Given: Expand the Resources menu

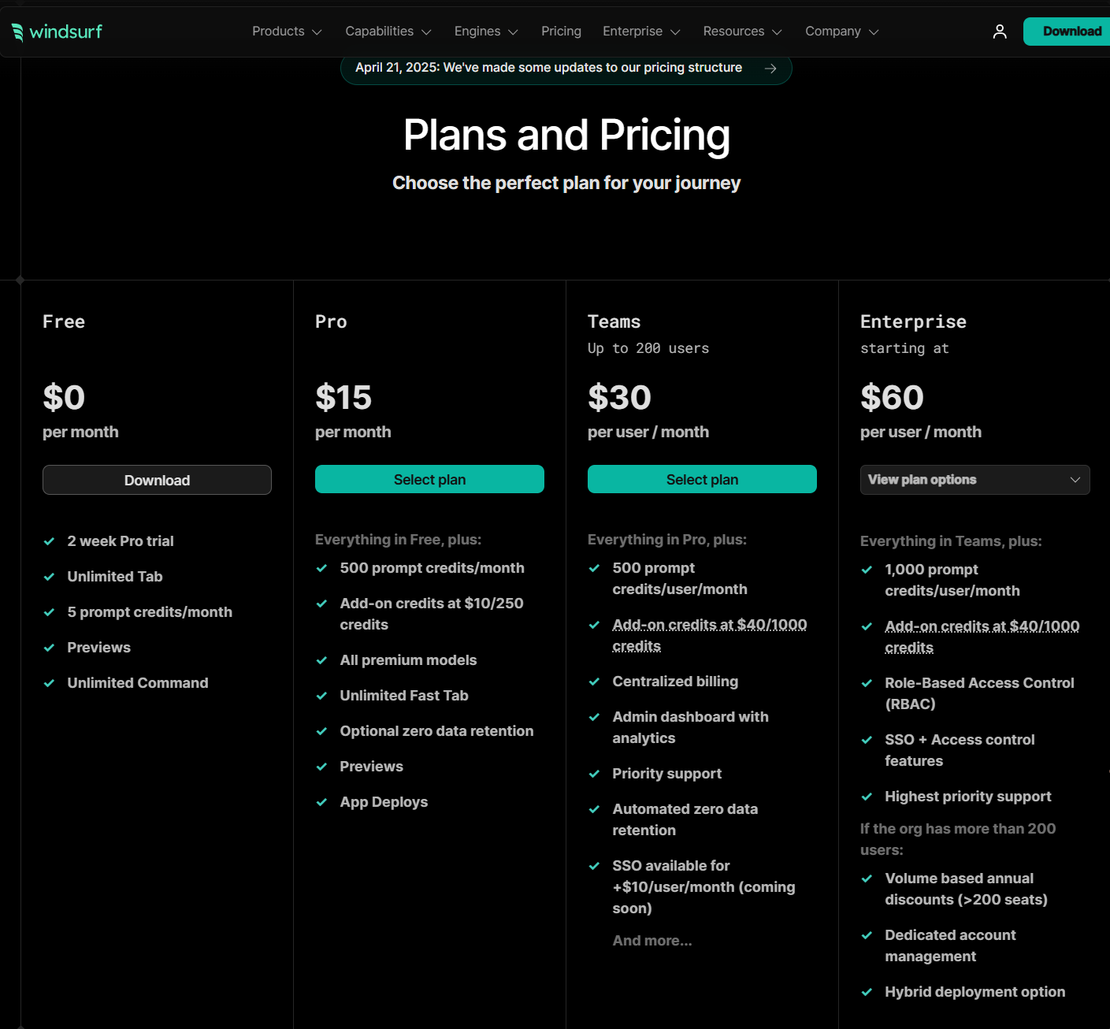Looking at the screenshot, I should click(x=743, y=32).
